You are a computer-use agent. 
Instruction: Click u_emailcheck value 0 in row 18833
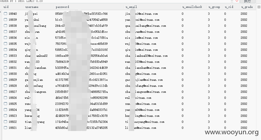[183, 56]
